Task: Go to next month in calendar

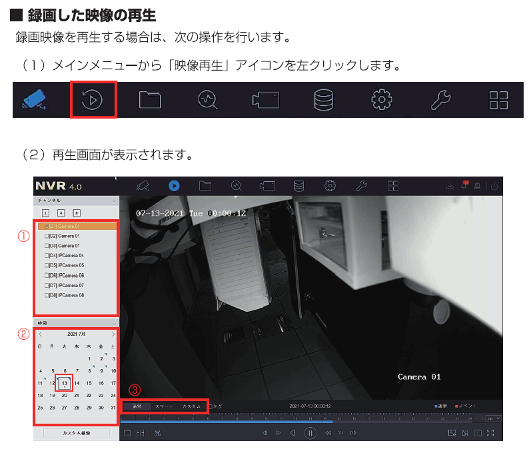Action: [113, 334]
